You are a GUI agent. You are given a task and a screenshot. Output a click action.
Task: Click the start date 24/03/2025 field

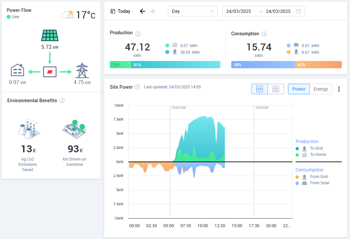pos(239,11)
